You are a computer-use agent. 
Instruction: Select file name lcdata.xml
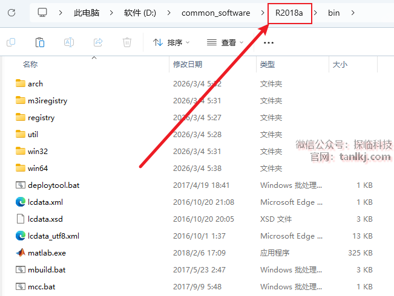pyautogui.click(x=45, y=202)
